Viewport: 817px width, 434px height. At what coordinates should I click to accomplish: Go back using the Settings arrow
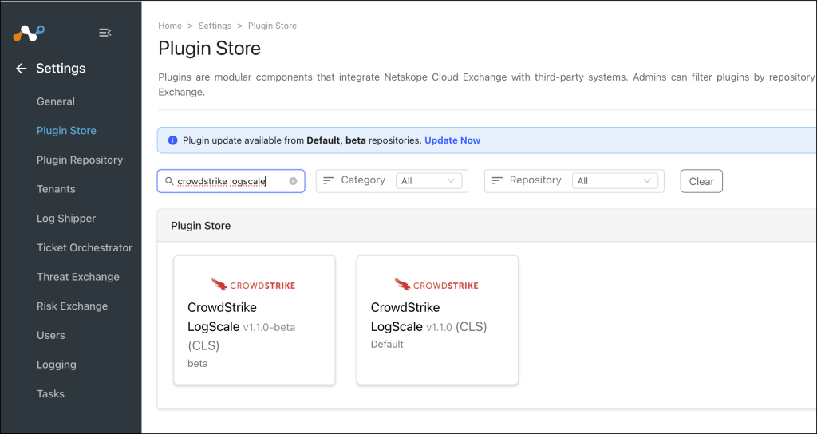[21, 69]
